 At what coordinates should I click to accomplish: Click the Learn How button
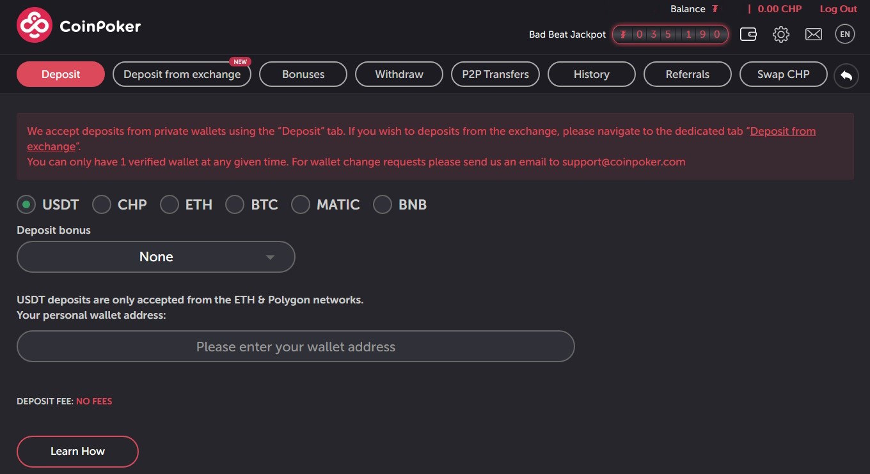point(77,452)
